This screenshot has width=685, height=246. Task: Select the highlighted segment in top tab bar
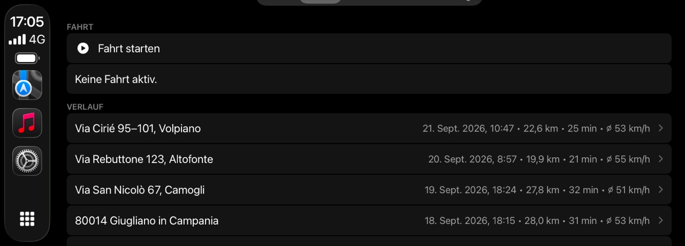click(320, 1)
